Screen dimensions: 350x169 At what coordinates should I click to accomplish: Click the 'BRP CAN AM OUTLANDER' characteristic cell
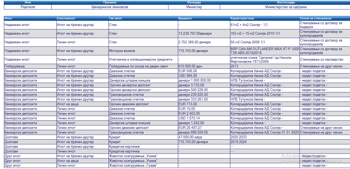click(x=265, y=51)
